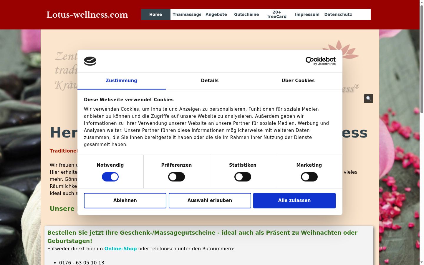The width and height of the screenshot is (424, 265).
Task: Select the Zustimmung tab
Action: (121, 81)
